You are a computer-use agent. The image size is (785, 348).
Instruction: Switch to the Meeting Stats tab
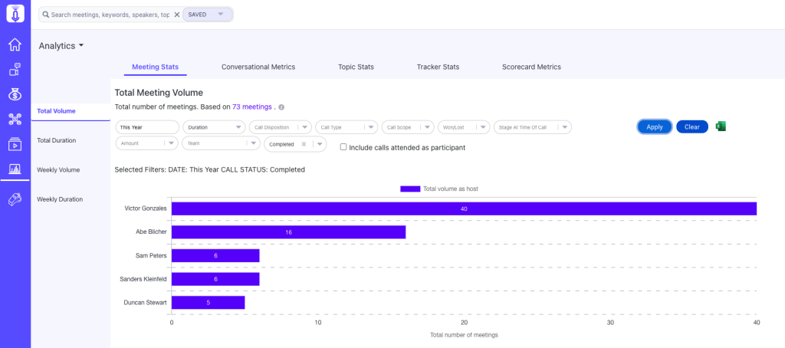pyautogui.click(x=155, y=67)
